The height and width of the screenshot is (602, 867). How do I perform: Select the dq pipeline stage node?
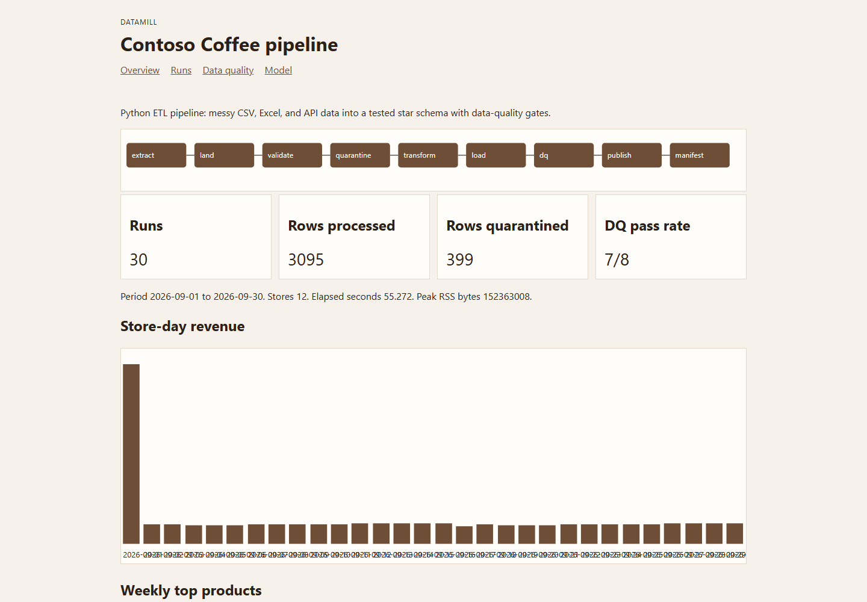[564, 155]
